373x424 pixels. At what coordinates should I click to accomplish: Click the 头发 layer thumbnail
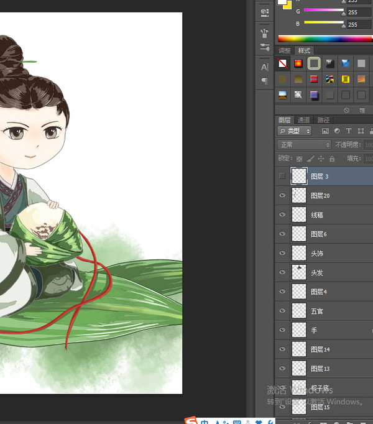coord(299,272)
